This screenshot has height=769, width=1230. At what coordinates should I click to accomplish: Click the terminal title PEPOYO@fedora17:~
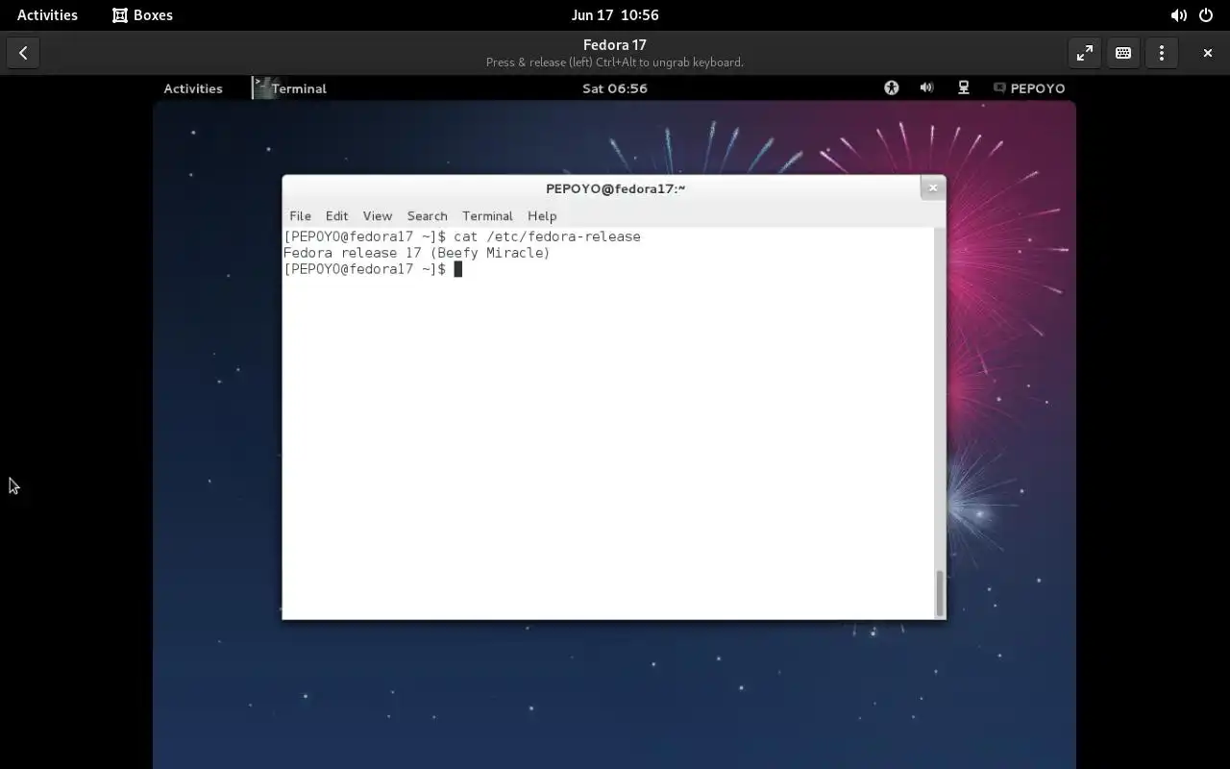615,188
